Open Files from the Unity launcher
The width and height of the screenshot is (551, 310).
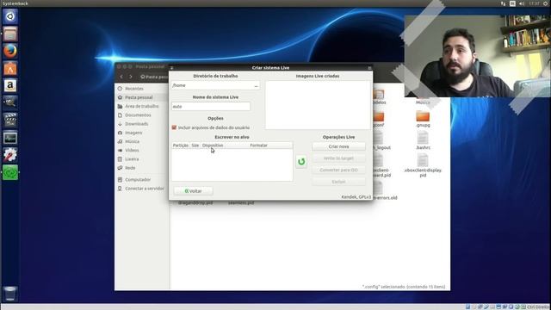click(x=10, y=34)
